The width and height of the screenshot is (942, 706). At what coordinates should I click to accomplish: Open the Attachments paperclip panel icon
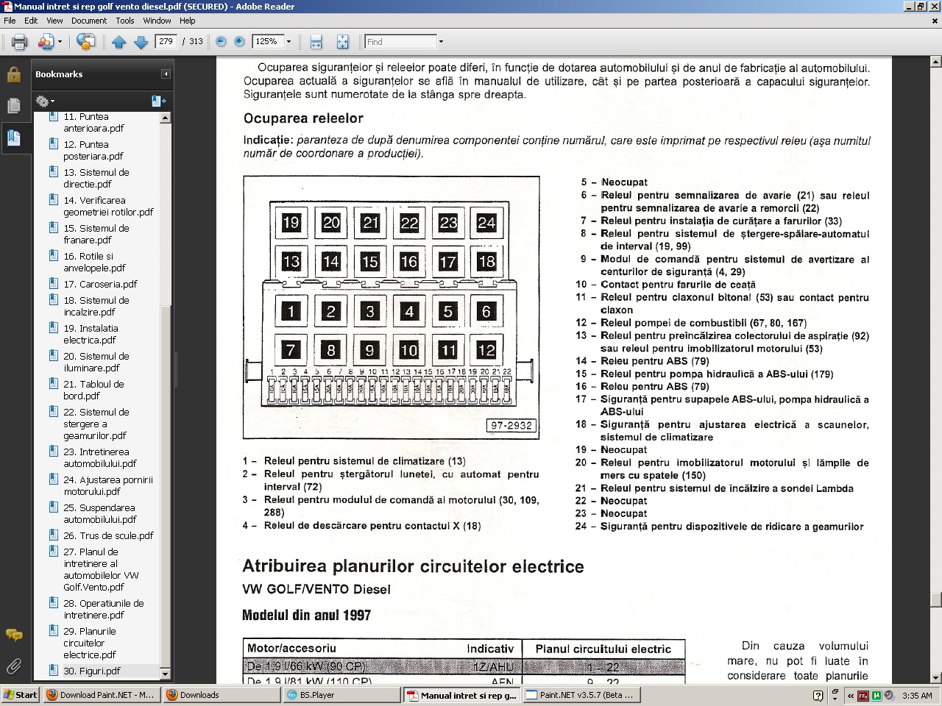point(13,666)
